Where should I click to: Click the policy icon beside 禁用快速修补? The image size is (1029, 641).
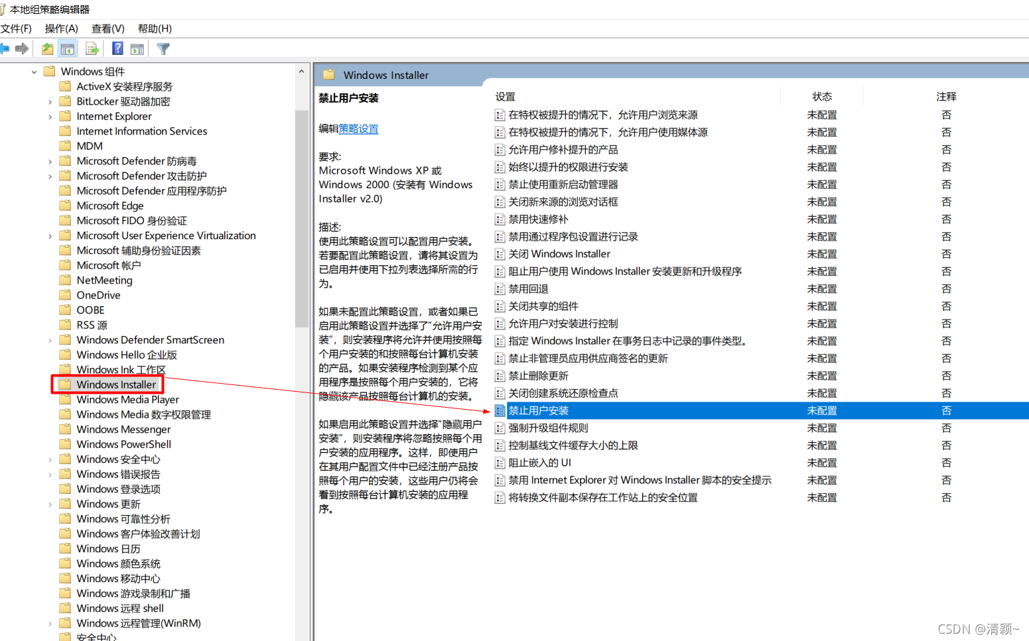click(500, 219)
